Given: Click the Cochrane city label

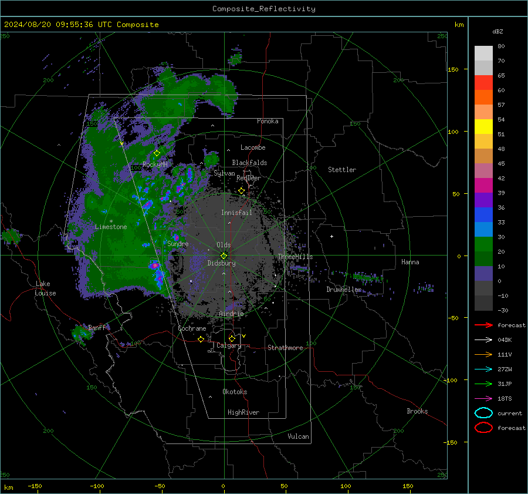Looking at the screenshot, I should point(192,328).
